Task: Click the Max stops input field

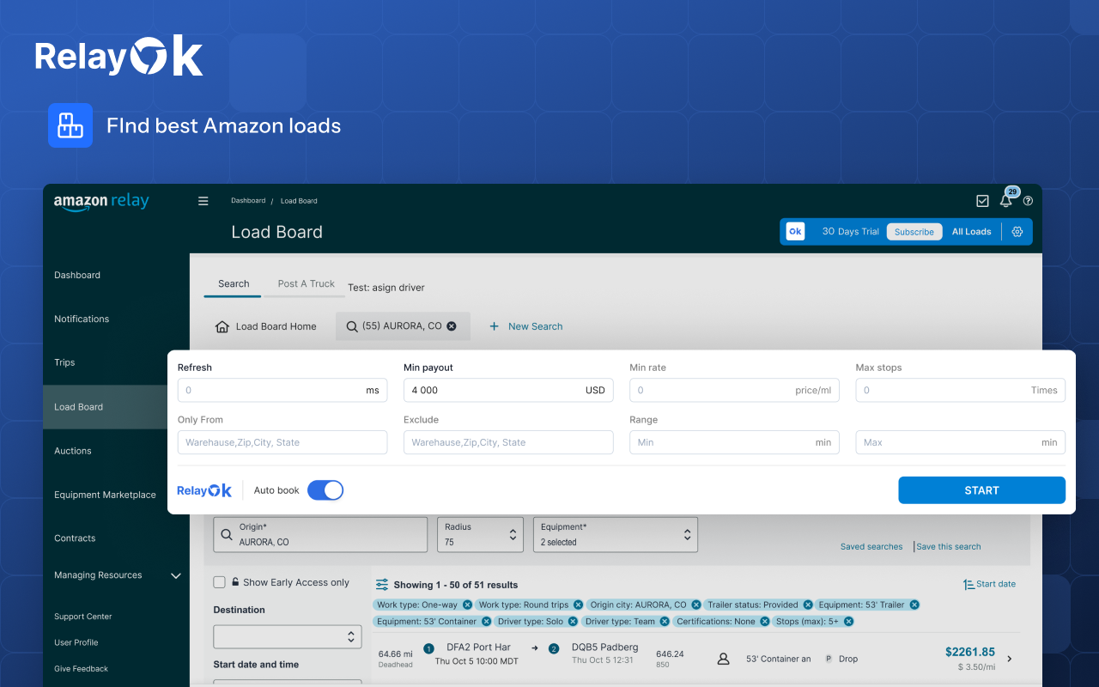Action: [961, 390]
